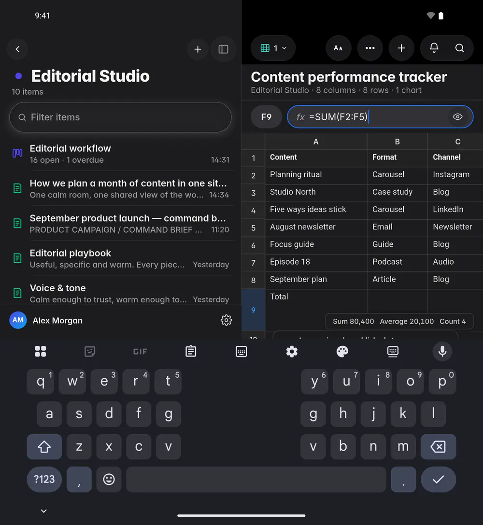Open the sheet selector dropdown labeled 1
The width and height of the screenshot is (483, 525).
point(273,48)
